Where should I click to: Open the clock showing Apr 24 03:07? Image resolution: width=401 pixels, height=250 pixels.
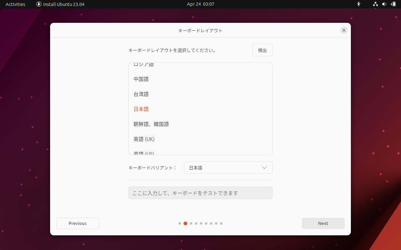[200, 4]
